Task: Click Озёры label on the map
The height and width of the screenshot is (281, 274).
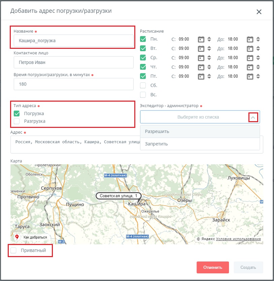Action: (184, 200)
